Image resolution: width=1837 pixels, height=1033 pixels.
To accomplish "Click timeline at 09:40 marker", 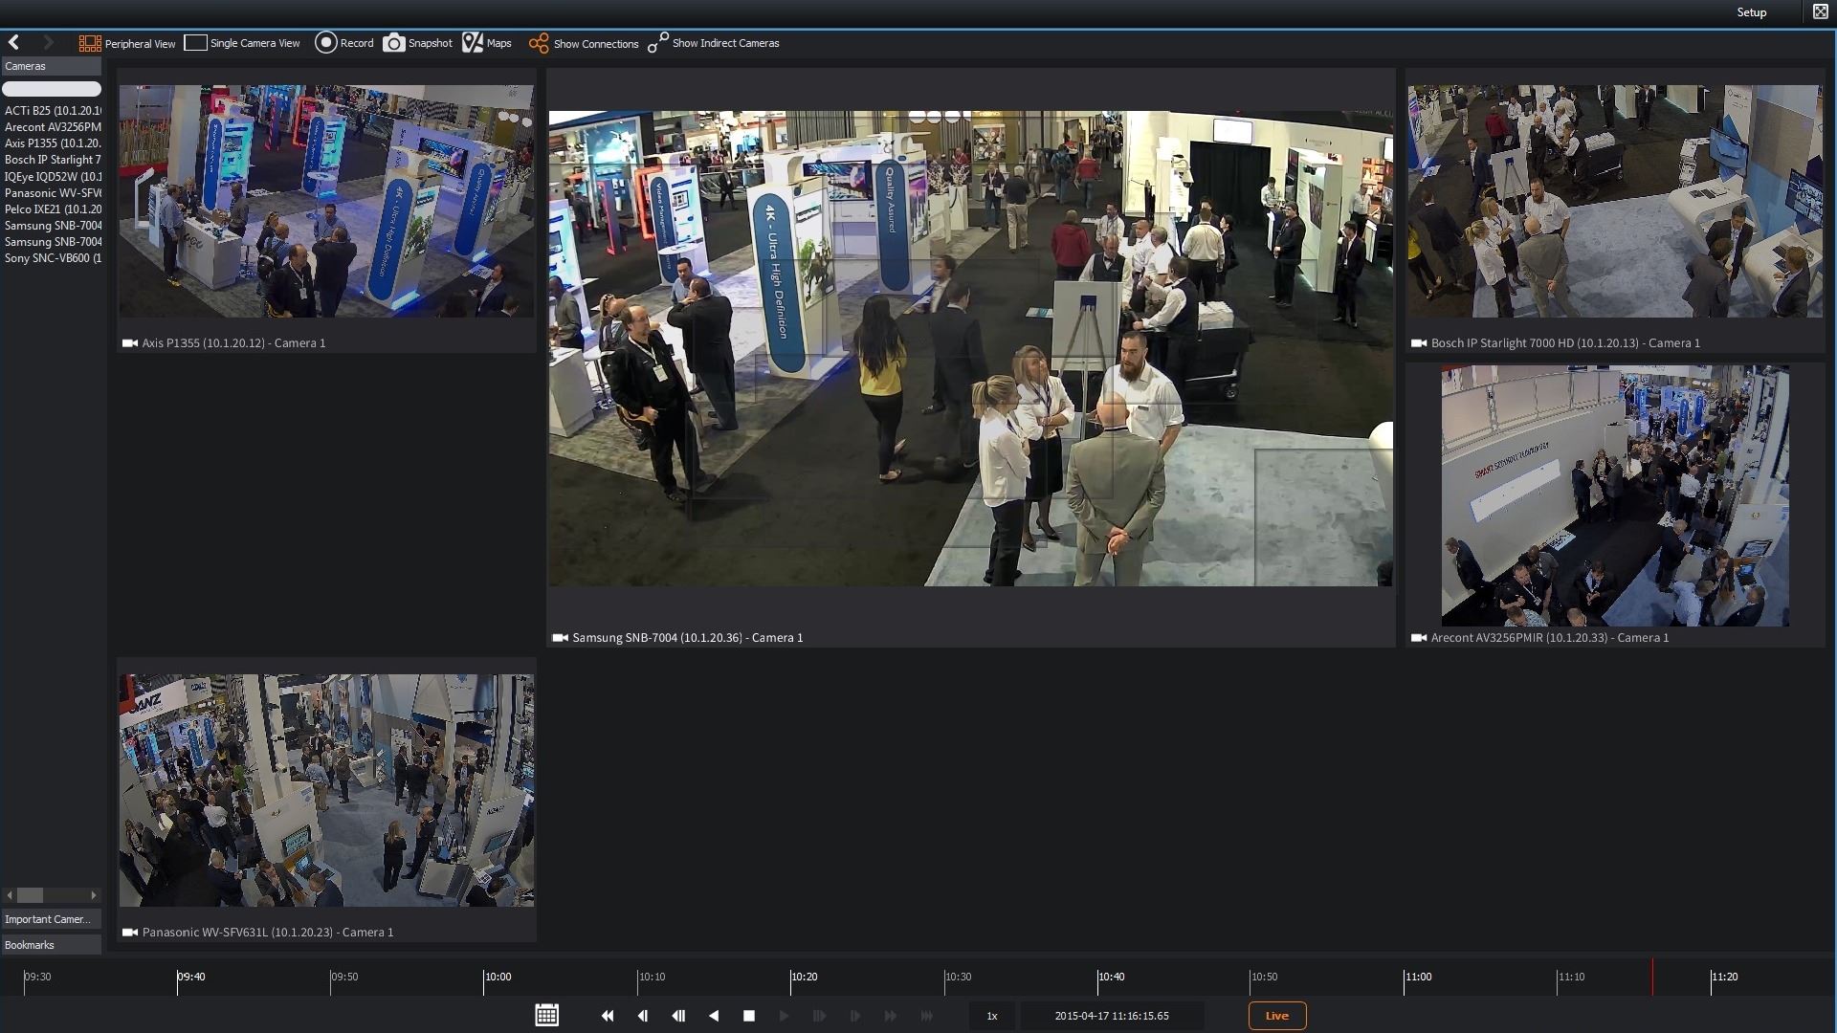I will coord(189,977).
